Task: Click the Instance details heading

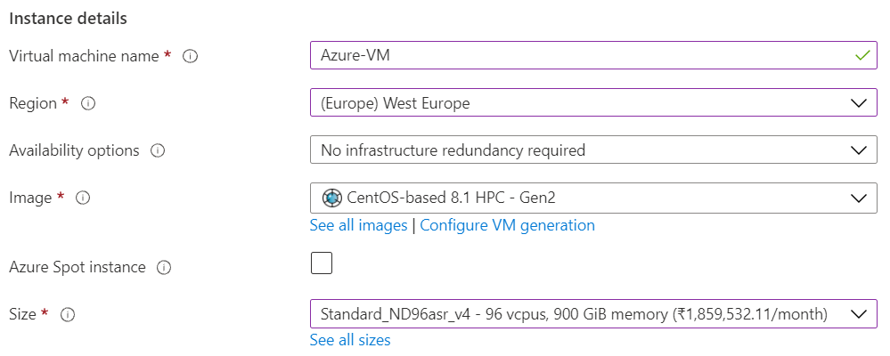Action: [x=69, y=18]
